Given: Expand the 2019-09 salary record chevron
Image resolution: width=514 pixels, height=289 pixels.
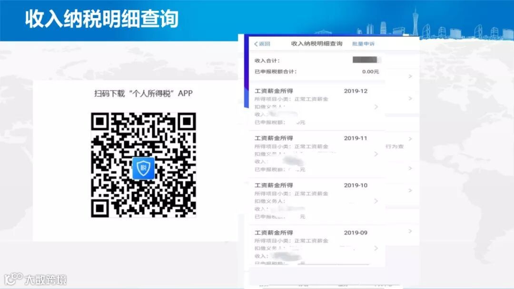Looking at the screenshot, I should (376, 249).
